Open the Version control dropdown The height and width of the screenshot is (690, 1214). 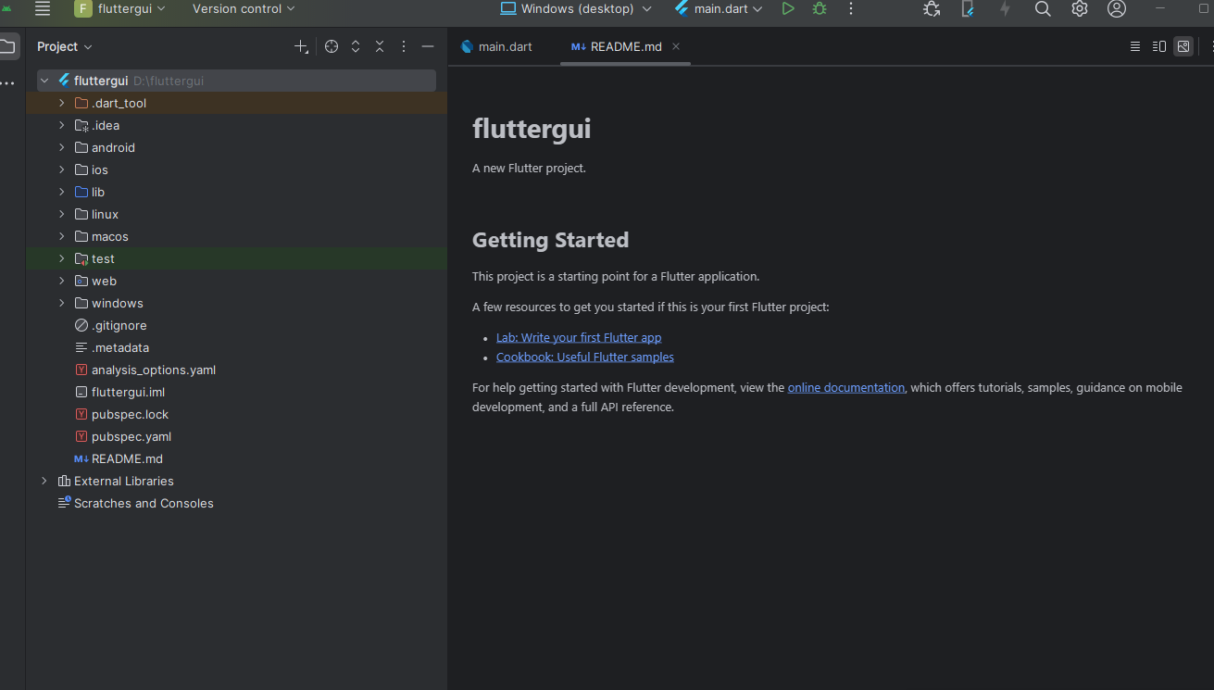click(x=244, y=9)
